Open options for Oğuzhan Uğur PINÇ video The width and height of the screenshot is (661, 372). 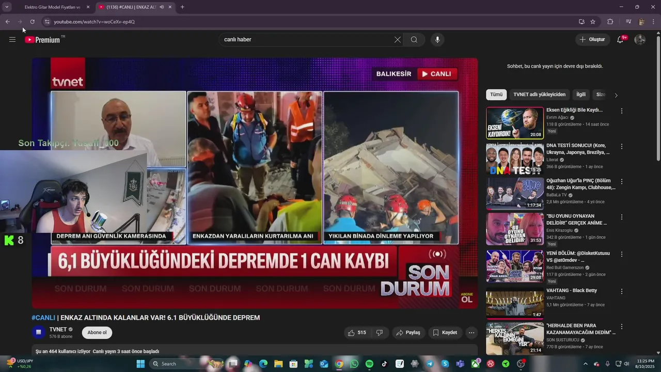pyautogui.click(x=622, y=182)
